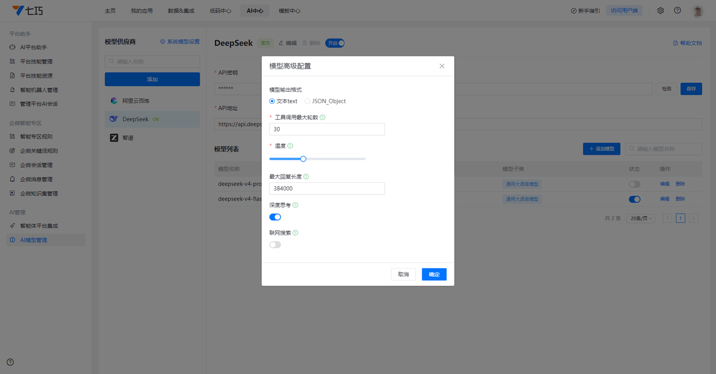Click 编辑 in the deepseek-v4-pro row
Image resolution: width=716 pixels, height=374 pixels.
(x=665, y=184)
